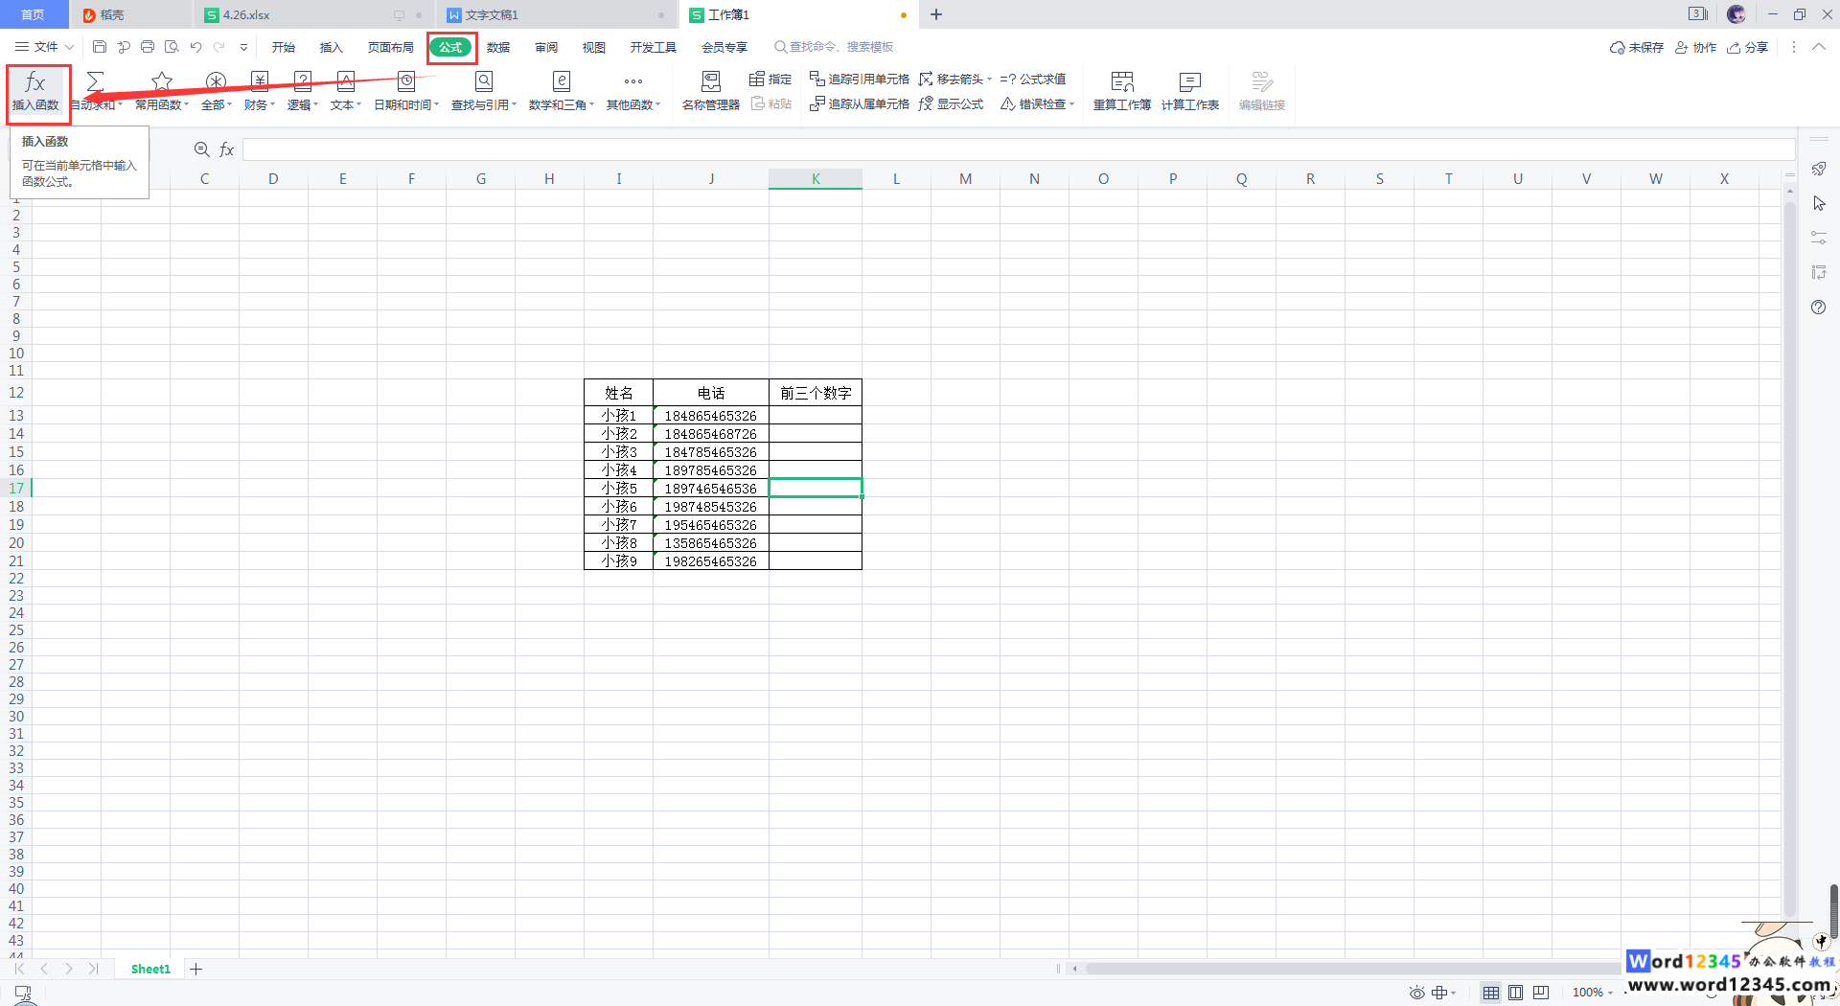Click the Save icon in quick toolbar
Viewport: 1840px width, 1006px height.
(x=100, y=47)
